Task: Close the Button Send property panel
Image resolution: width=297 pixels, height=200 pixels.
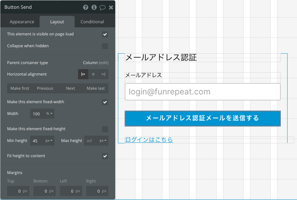Action: (x=111, y=7)
